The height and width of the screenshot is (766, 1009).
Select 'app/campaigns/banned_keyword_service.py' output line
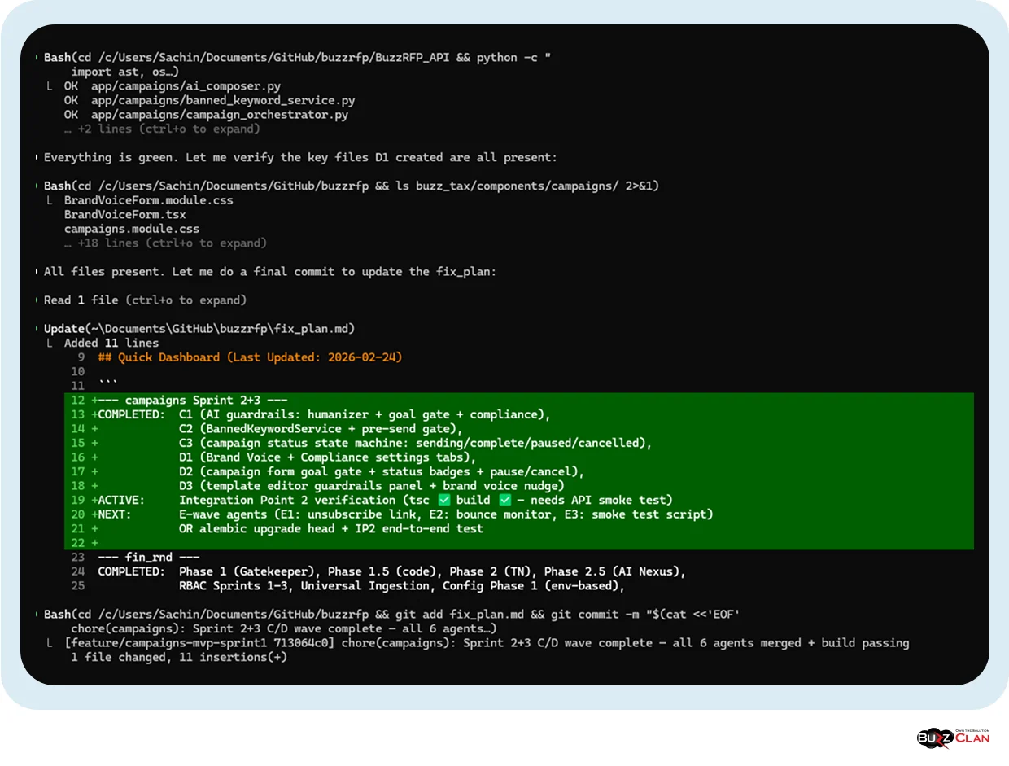(x=209, y=100)
